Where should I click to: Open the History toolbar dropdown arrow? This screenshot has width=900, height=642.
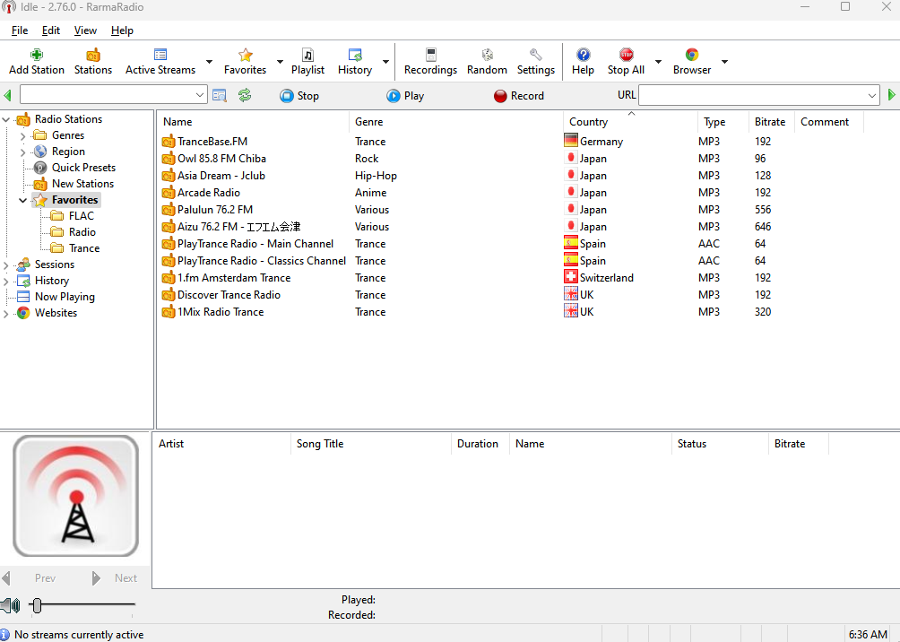click(385, 62)
